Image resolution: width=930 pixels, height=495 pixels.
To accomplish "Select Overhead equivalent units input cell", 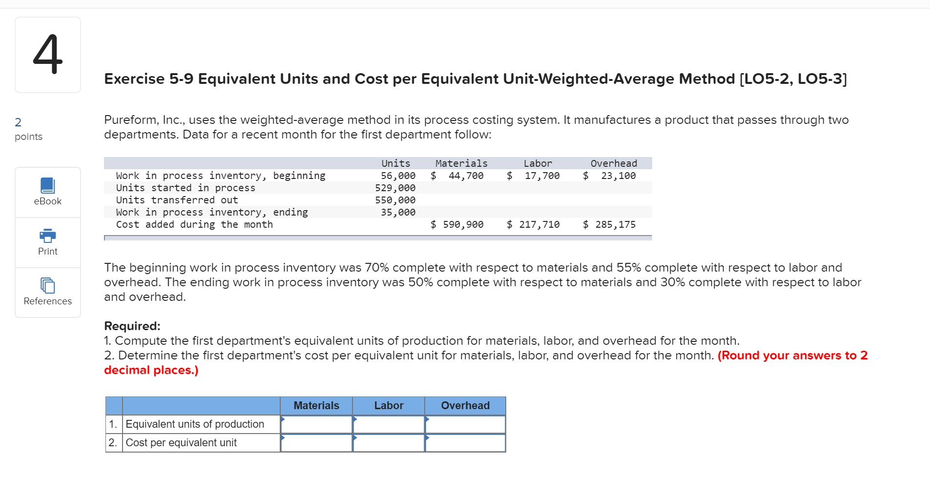I will 465,424.
